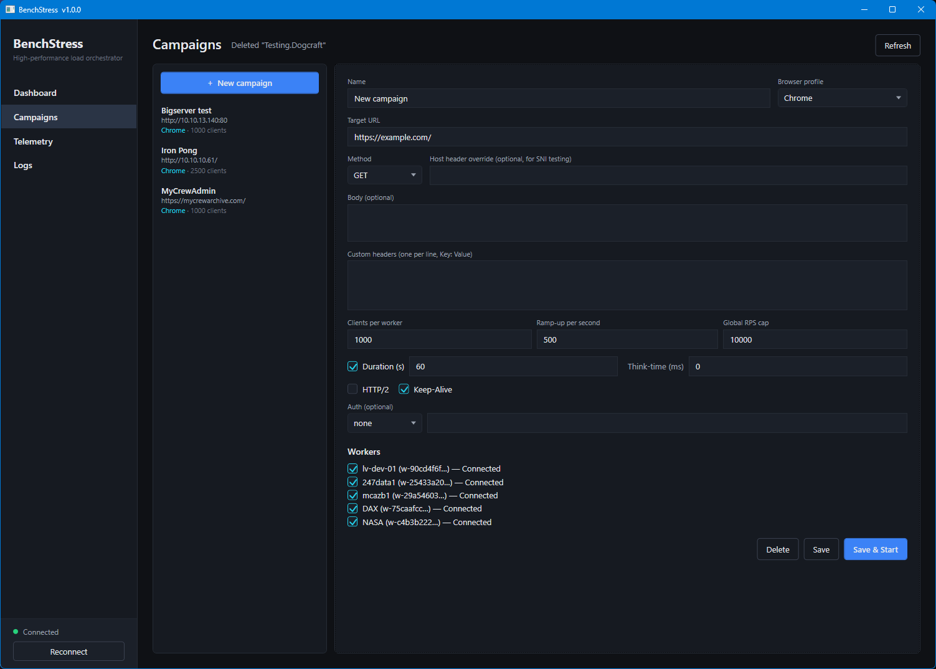Select Campaigns in sidebar
The height and width of the screenshot is (669, 936).
[x=69, y=117]
